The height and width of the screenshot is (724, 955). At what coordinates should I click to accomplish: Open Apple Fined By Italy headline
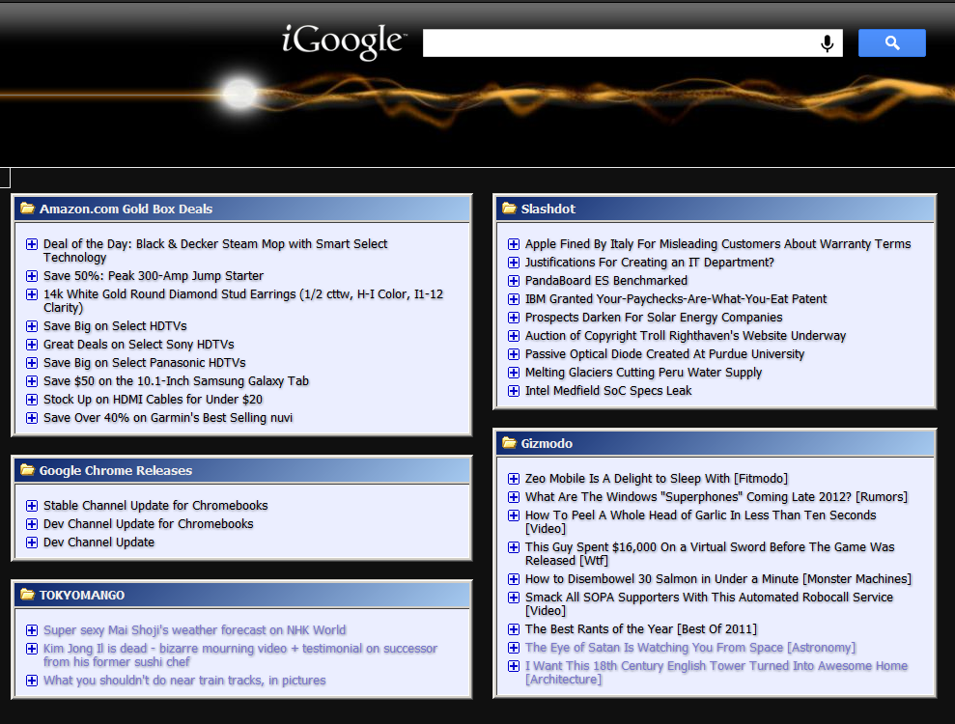[x=718, y=244]
